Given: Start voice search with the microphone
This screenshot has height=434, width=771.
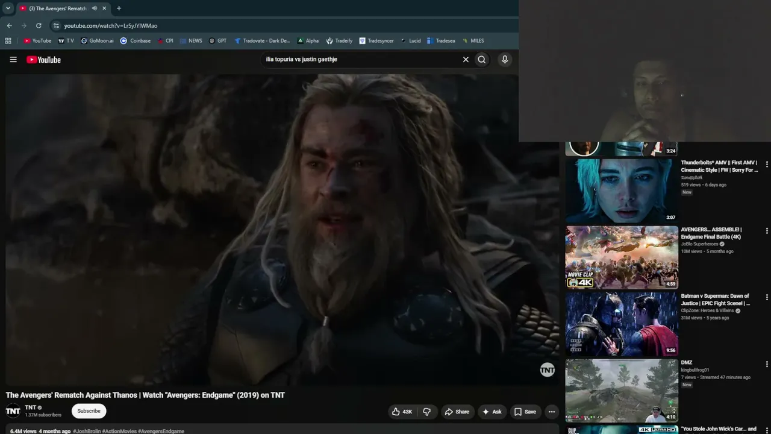Looking at the screenshot, I should tap(505, 60).
